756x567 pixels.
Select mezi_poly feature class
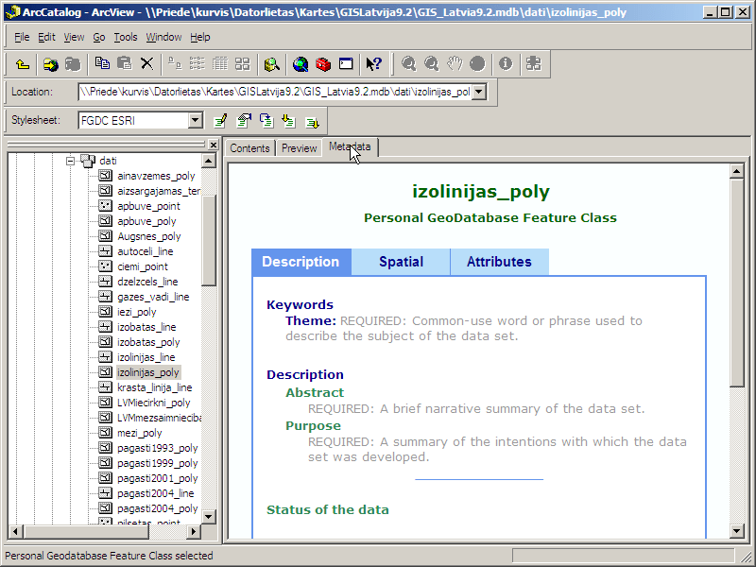[139, 433]
